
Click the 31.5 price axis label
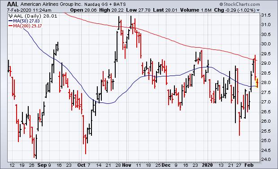point(266,15)
